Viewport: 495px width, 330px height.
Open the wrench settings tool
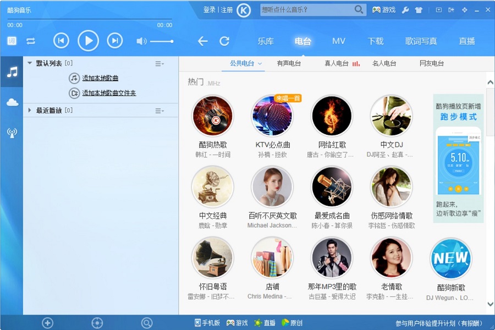pos(405,10)
